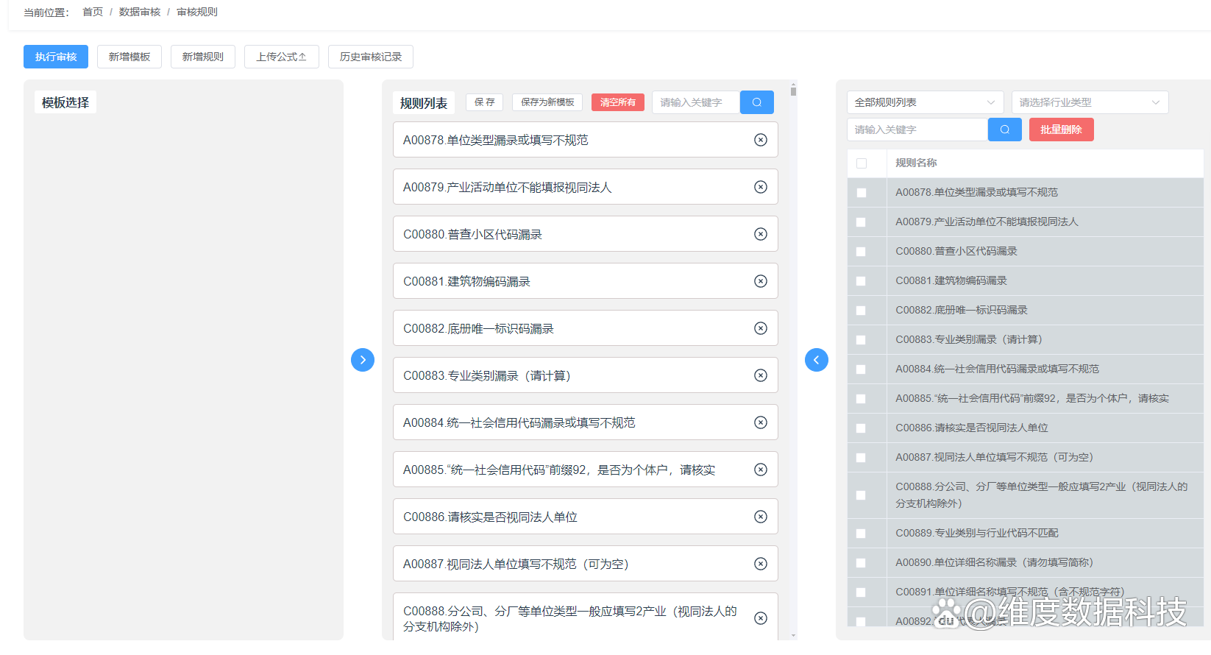This screenshot has width=1211, height=655.
Task: Remove rule C00886 请核实是否视同法人单位
Action: 761,517
